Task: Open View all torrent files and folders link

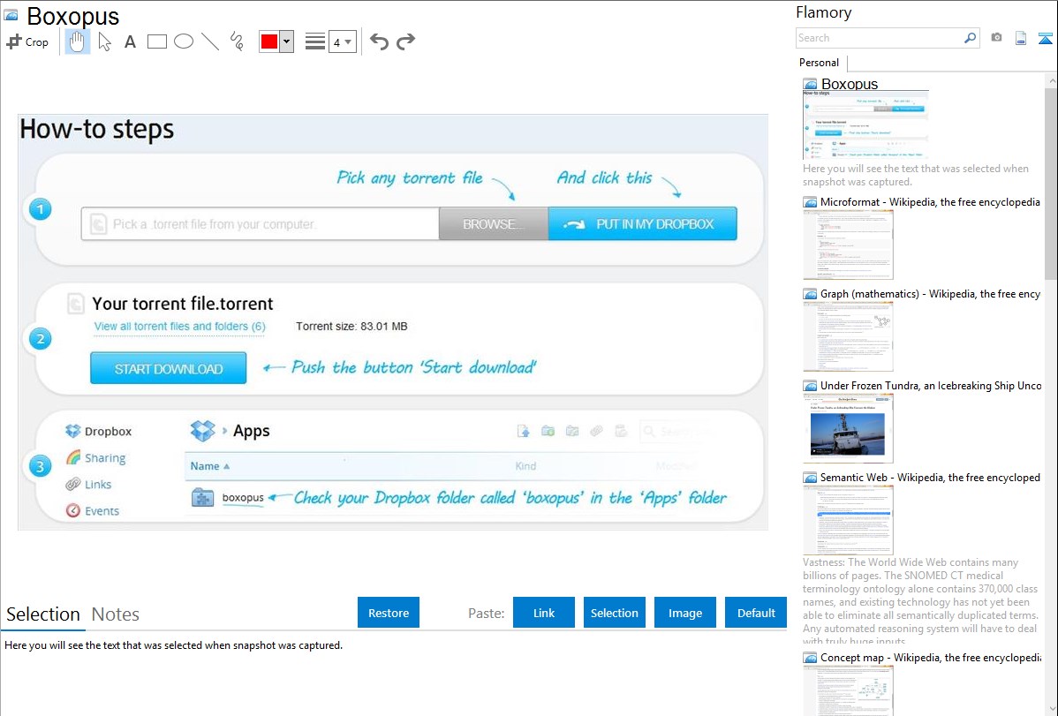Action: point(179,327)
